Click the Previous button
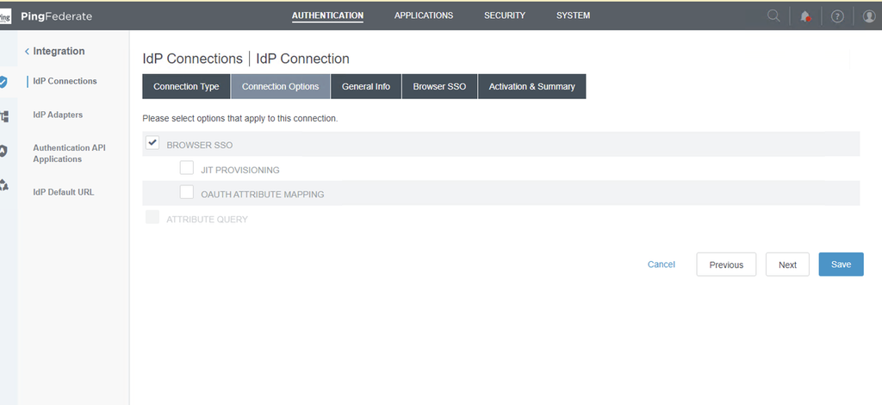882x405 pixels. pyautogui.click(x=726, y=265)
